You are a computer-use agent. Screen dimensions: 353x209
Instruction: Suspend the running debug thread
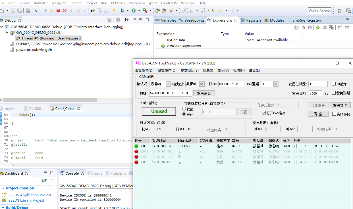coord(51,11)
